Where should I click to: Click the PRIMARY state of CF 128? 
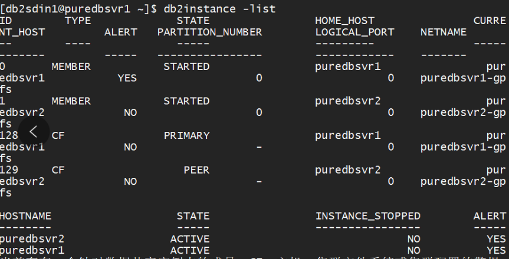[x=186, y=135]
